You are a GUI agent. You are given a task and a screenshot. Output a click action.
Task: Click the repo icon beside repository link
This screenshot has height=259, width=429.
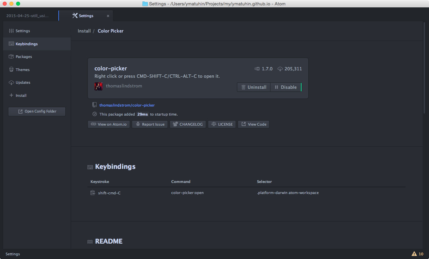click(x=95, y=105)
